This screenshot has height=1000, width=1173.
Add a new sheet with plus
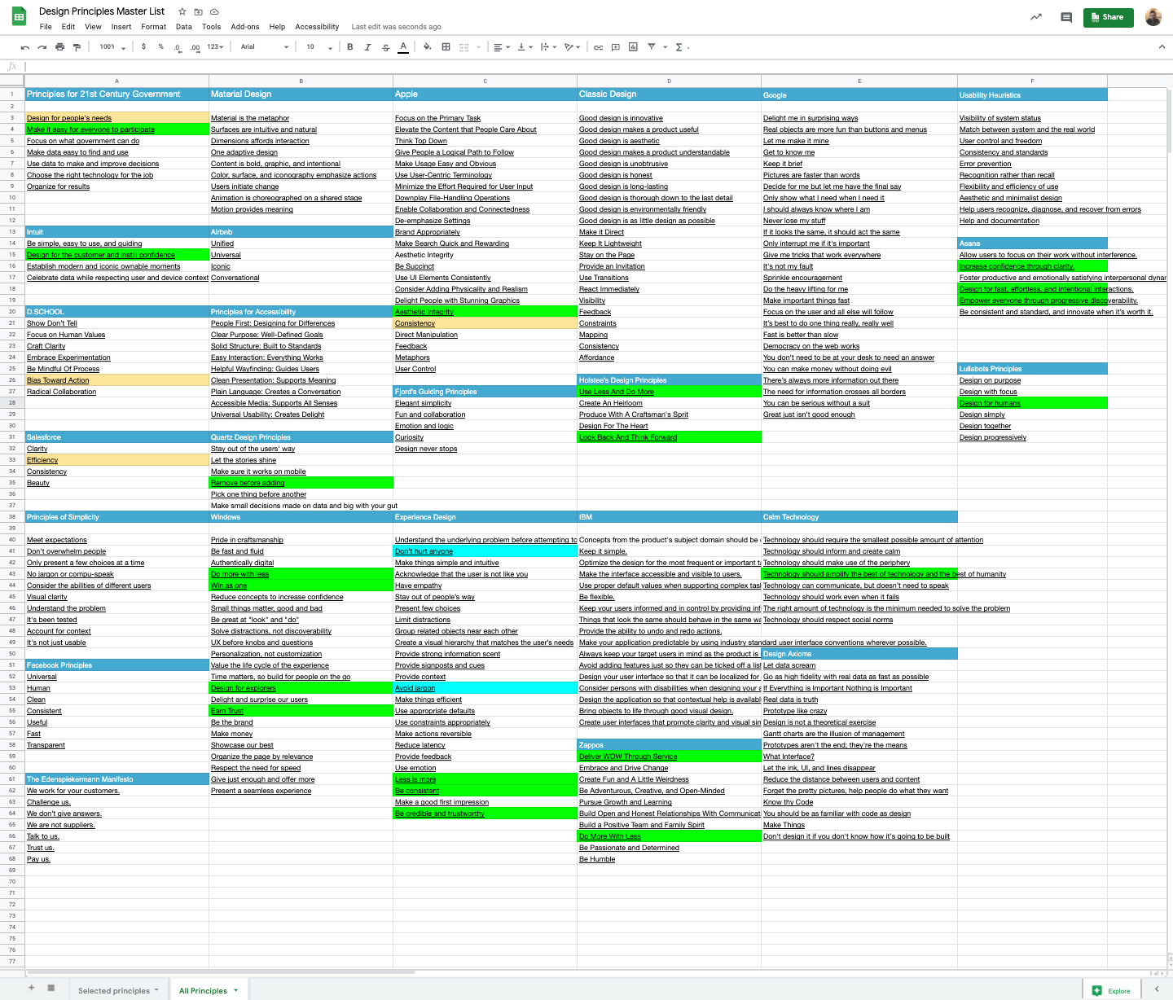[32, 988]
